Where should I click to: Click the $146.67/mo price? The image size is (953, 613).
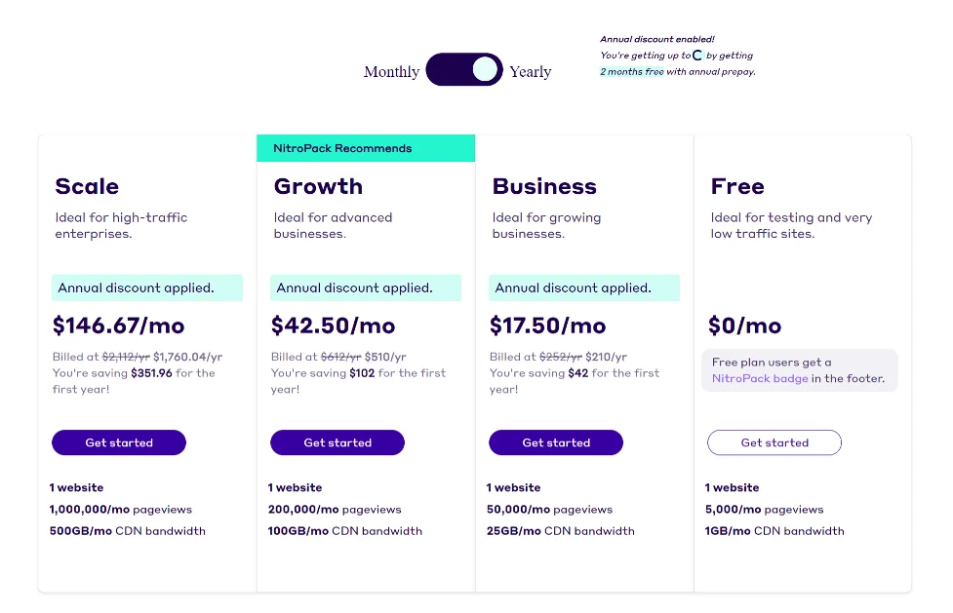[x=119, y=326]
